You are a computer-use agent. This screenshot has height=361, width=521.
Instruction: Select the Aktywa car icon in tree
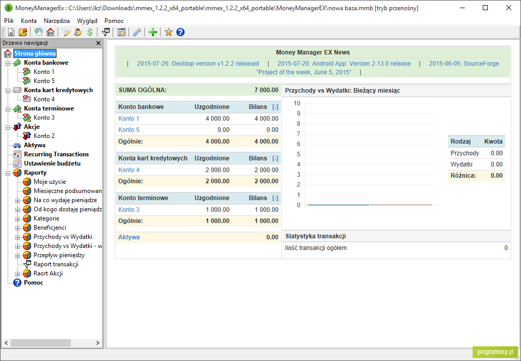[x=17, y=145]
